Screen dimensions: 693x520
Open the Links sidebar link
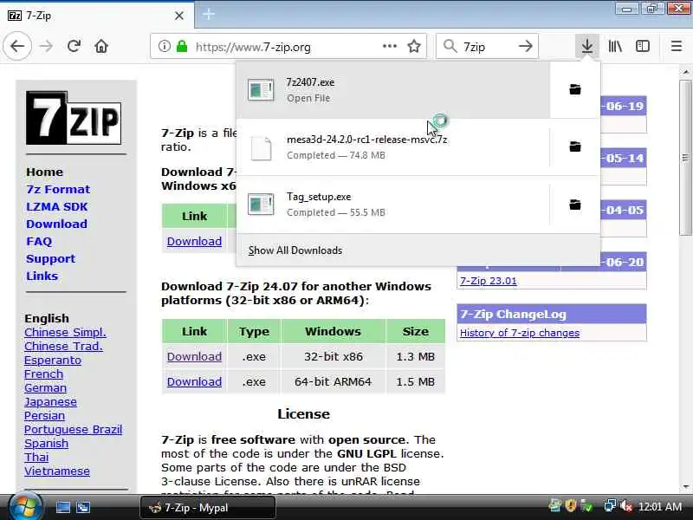42,276
